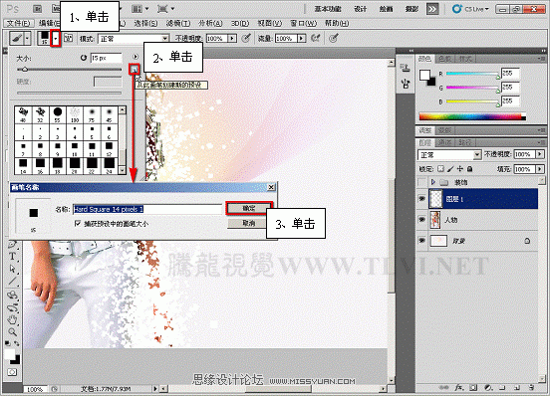Hide the 图层 1 layer
This screenshot has height=396, width=550.
(x=422, y=199)
